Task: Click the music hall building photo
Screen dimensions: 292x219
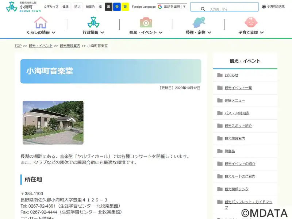Action: 53,123
